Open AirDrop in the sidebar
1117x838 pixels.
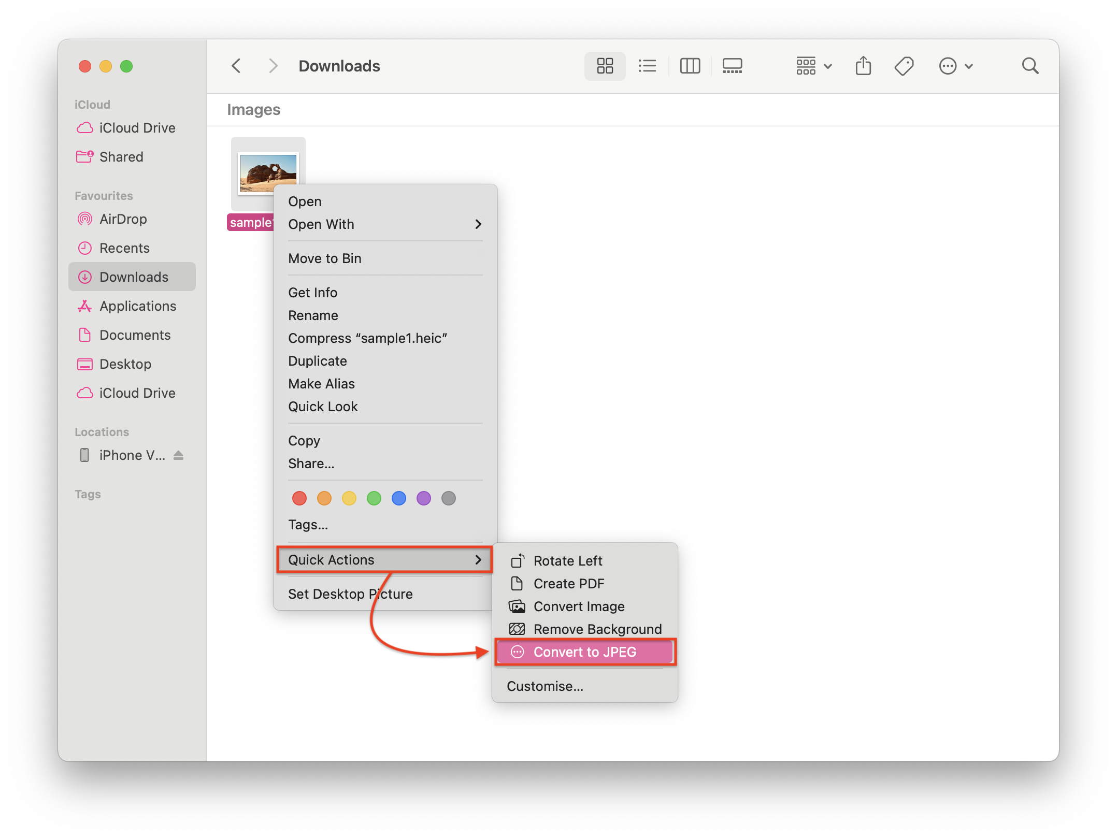pyautogui.click(x=132, y=219)
